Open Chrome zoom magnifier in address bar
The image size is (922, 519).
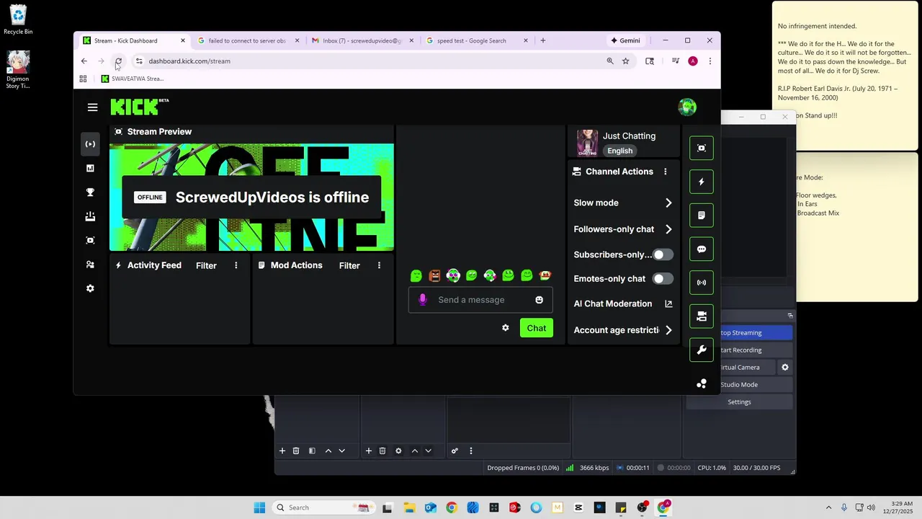(x=610, y=61)
